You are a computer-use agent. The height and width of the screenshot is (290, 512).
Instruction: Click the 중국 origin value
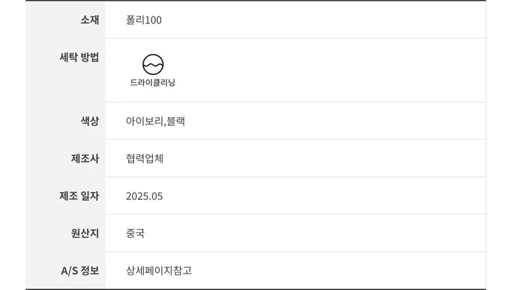point(135,233)
